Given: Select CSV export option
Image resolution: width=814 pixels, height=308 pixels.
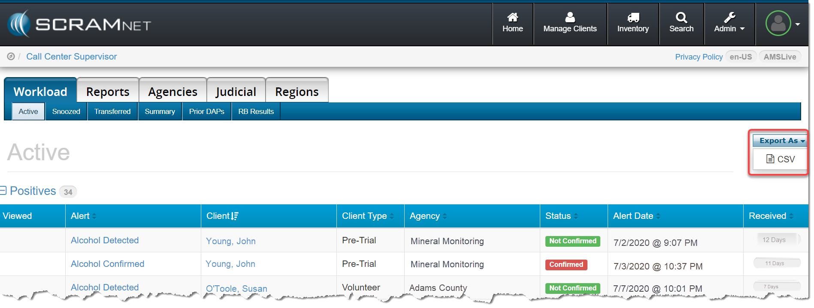Looking at the screenshot, I should click(781, 159).
